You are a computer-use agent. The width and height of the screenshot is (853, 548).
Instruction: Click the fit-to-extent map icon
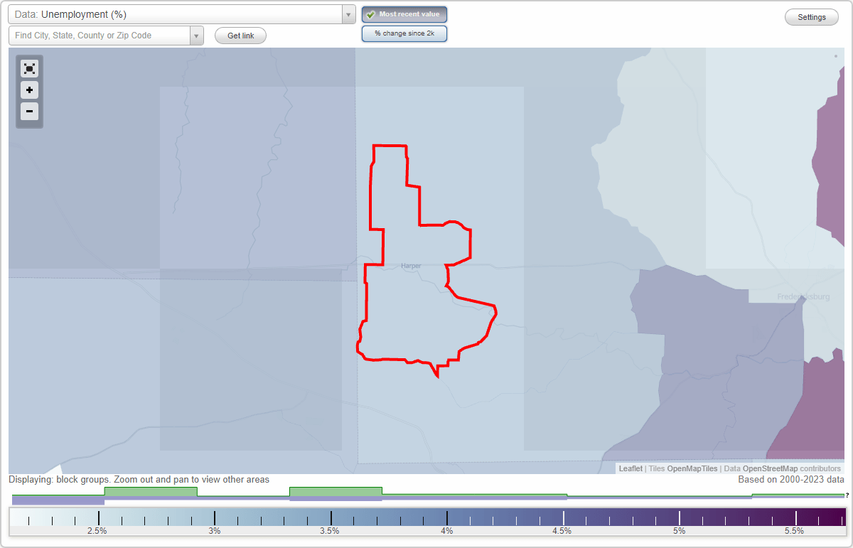coord(29,68)
